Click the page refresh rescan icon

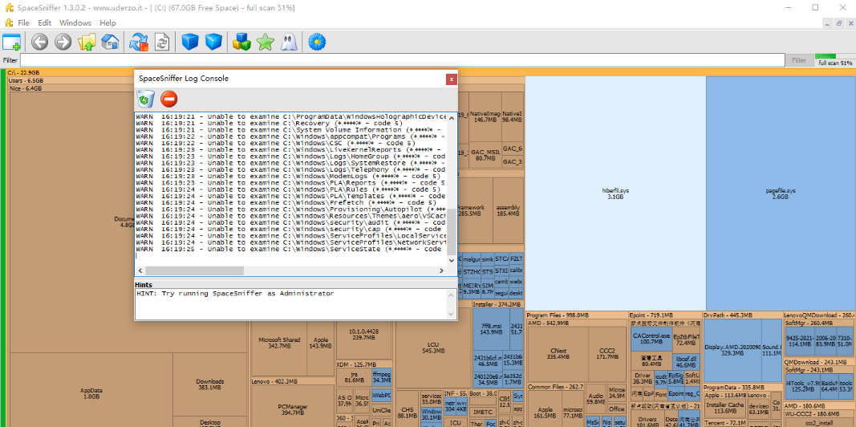coord(161,42)
